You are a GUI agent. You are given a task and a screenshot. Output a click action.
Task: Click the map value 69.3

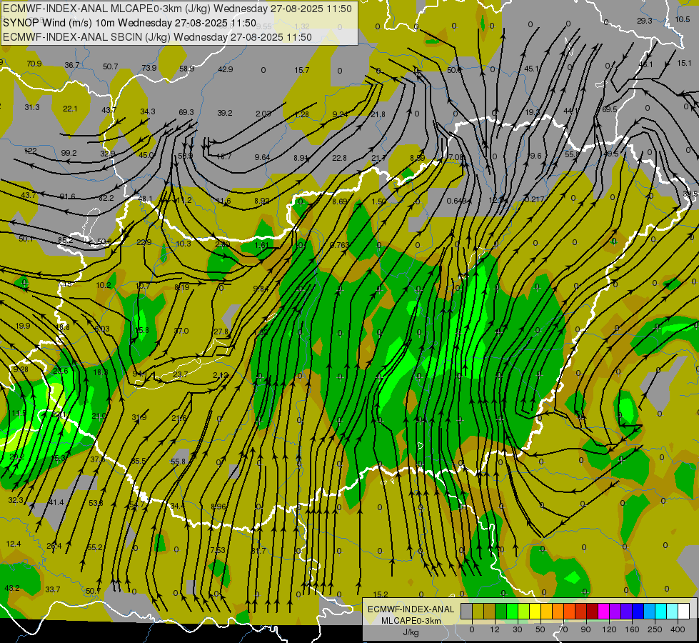[x=186, y=112]
